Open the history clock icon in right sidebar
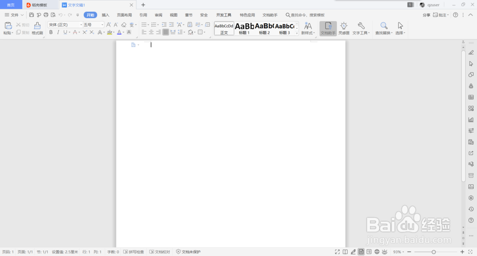Viewport: 477px width, 256px height. coord(471,209)
